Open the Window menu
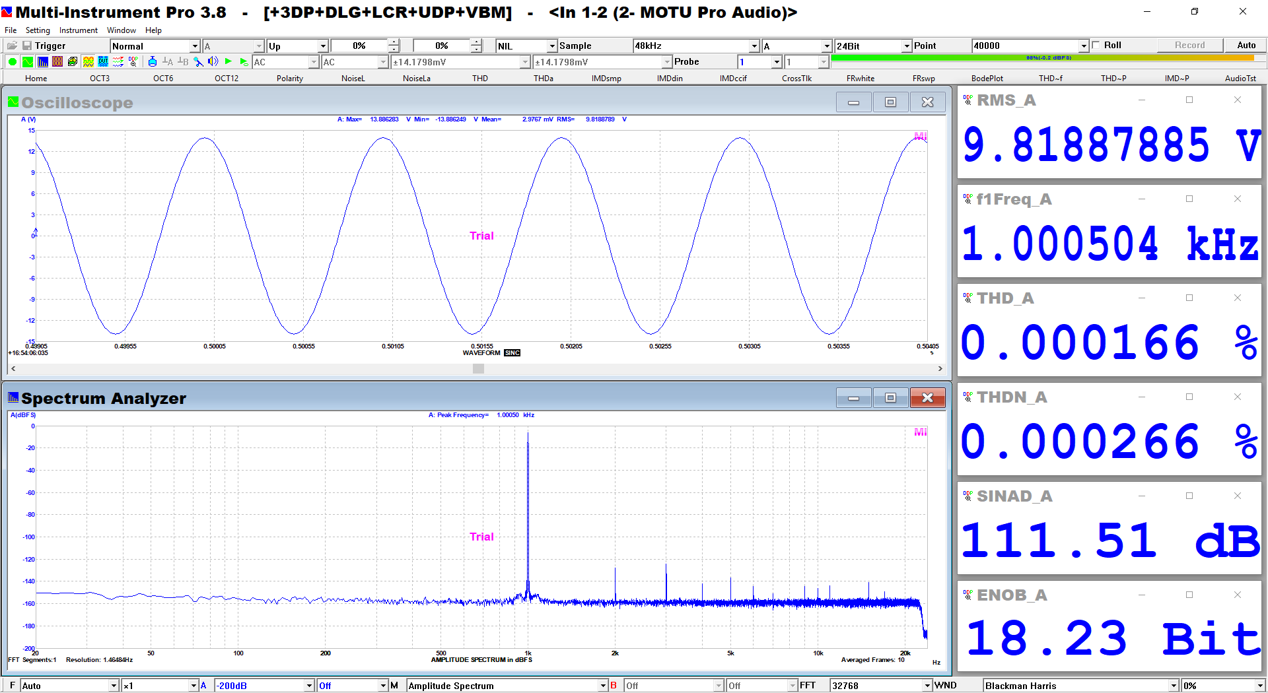Viewport: 1268px width, 693px height. (122, 30)
